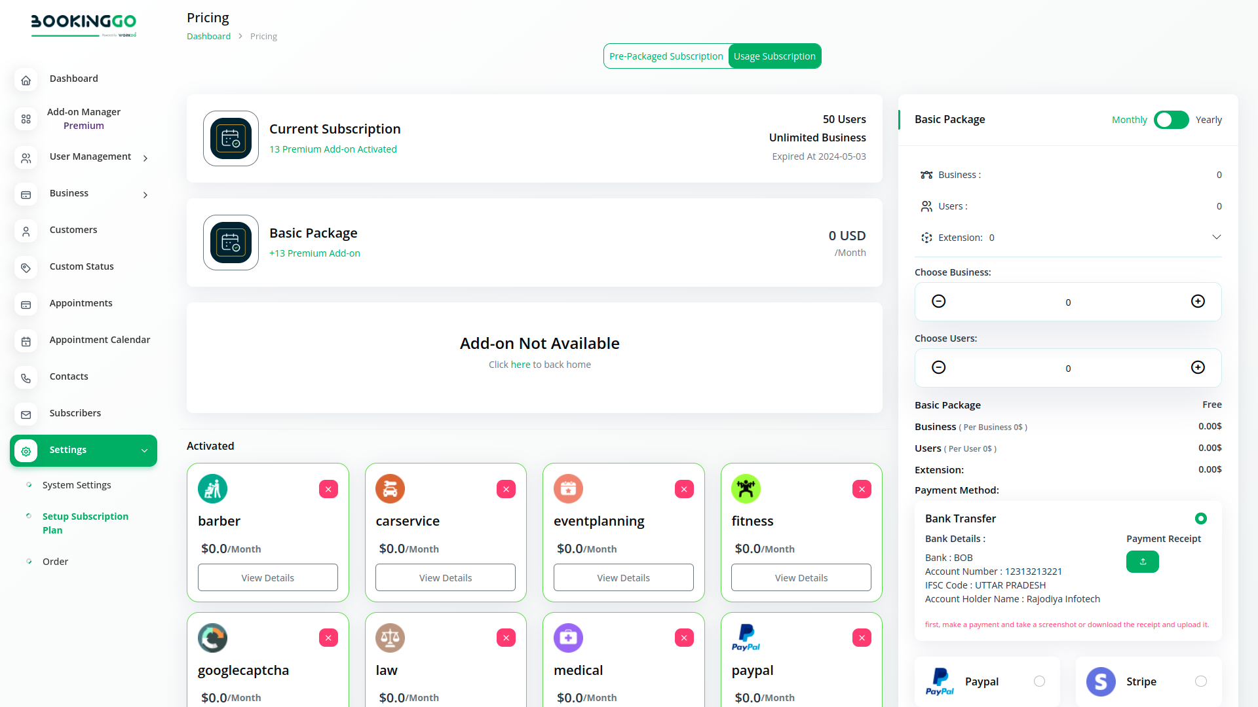This screenshot has width=1258, height=707.
Task: Click the upload Payment Receipt icon button
Action: [x=1142, y=562]
